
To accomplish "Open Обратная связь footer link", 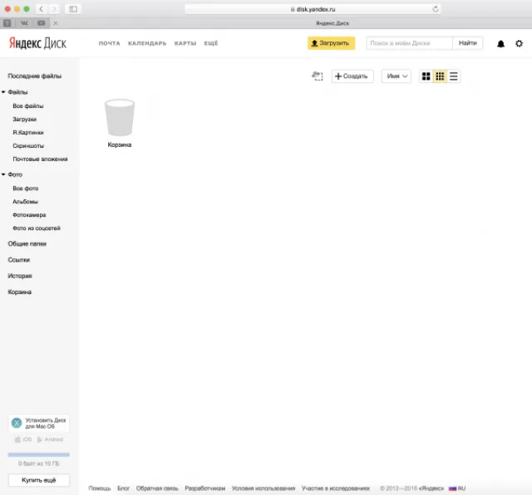I will [157, 488].
